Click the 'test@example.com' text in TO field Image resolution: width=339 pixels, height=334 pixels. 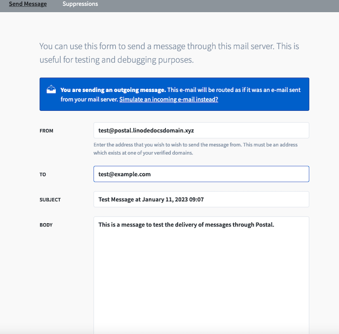coord(125,174)
